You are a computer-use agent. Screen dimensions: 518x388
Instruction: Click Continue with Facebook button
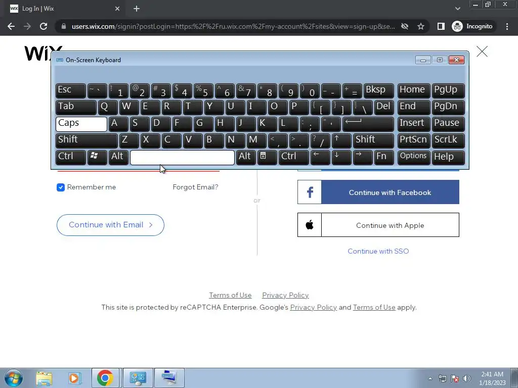(378, 192)
